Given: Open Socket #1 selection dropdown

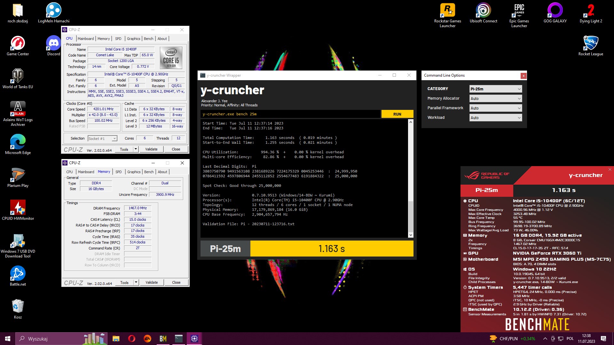Looking at the screenshot, I should (x=103, y=138).
